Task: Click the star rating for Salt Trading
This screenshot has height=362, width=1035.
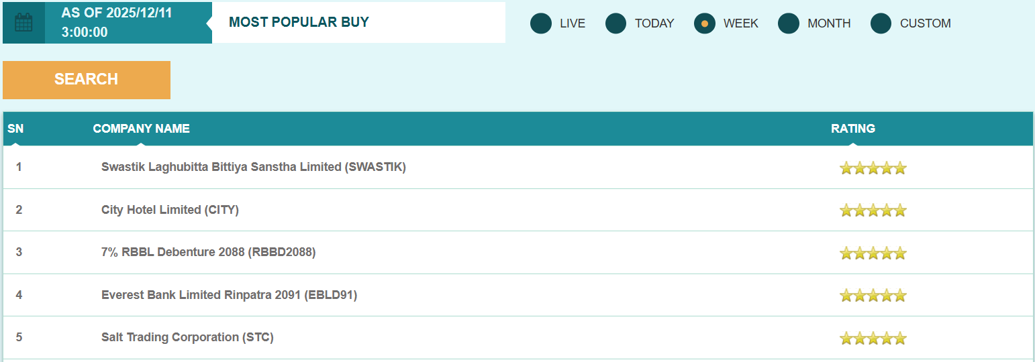Action: point(873,339)
